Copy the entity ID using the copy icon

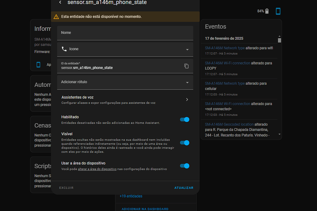point(186,66)
